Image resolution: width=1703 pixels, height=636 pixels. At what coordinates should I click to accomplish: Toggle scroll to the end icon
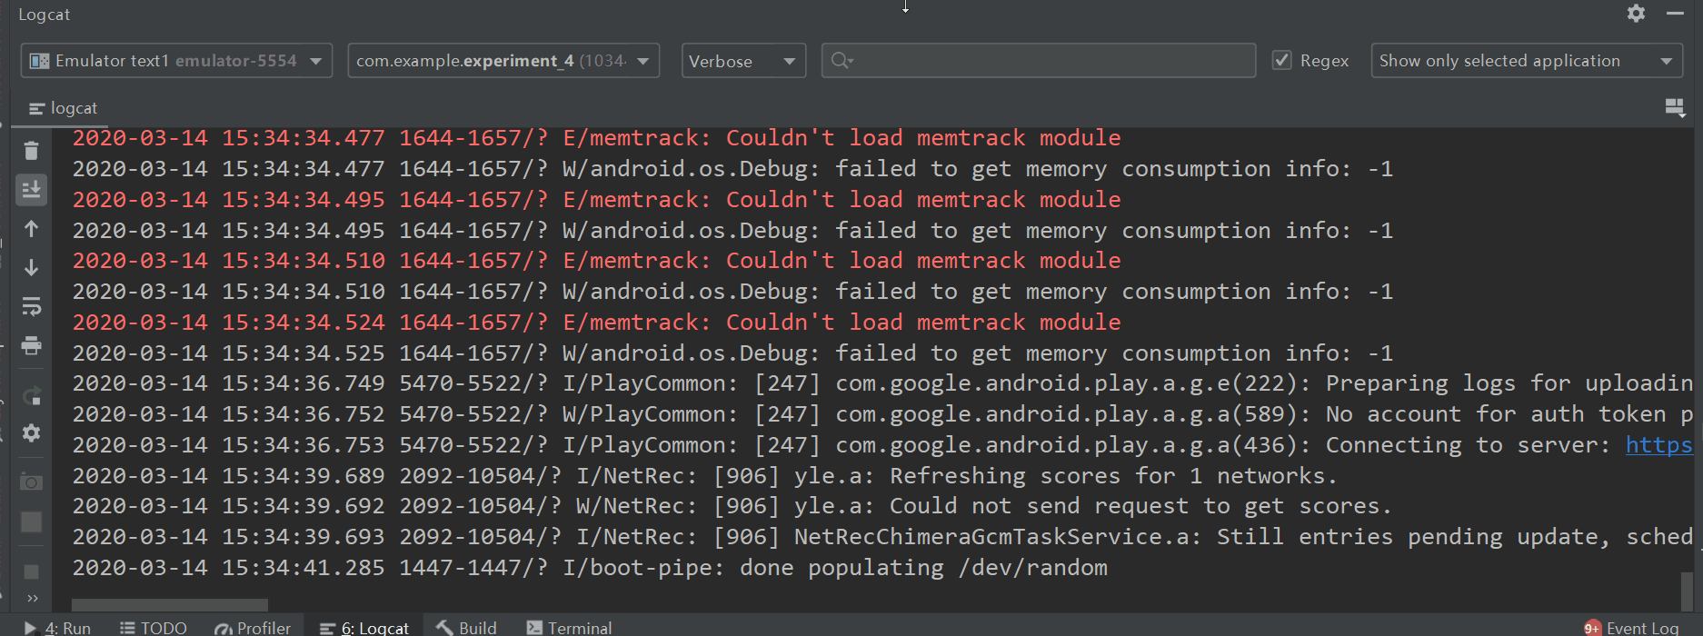pos(31,189)
